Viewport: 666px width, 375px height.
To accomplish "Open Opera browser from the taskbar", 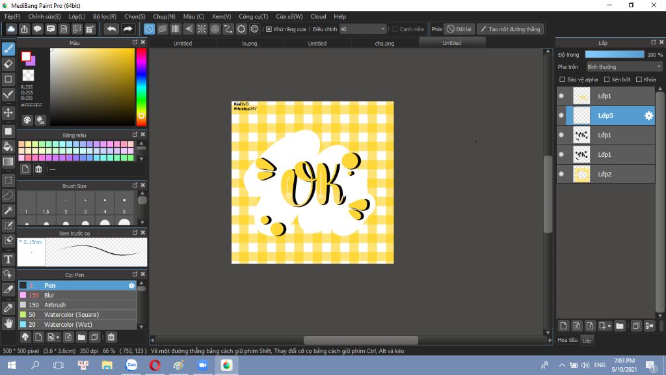I will (x=155, y=365).
